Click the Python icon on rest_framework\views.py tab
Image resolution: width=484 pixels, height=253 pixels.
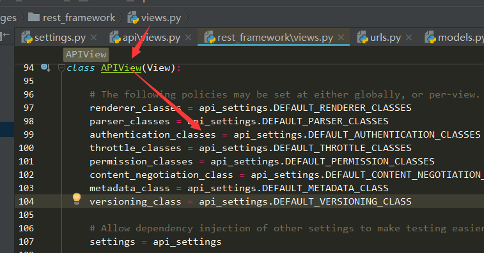(x=210, y=37)
